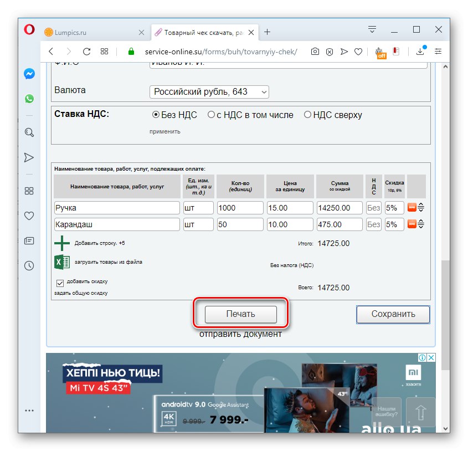Click the Ручка discount field 5%

pyautogui.click(x=394, y=208)
